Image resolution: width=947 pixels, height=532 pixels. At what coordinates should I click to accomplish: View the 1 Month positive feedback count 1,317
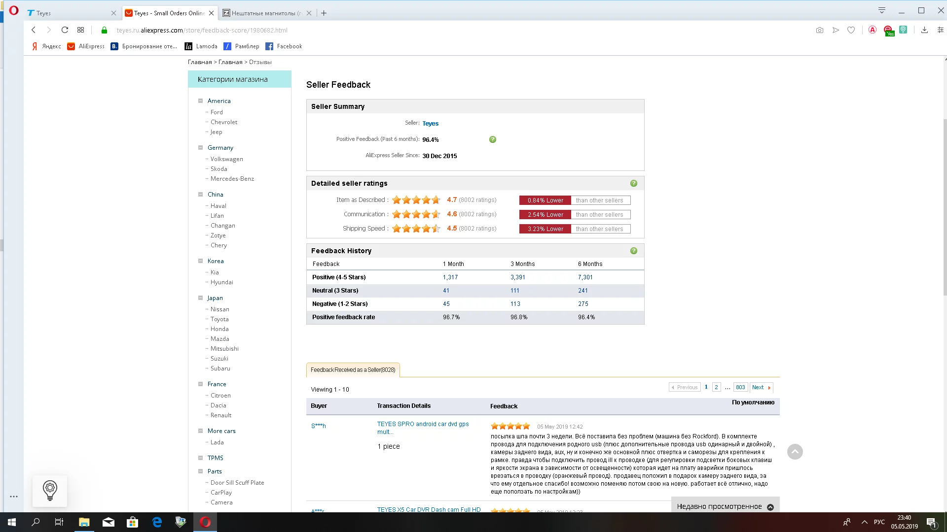450,277
